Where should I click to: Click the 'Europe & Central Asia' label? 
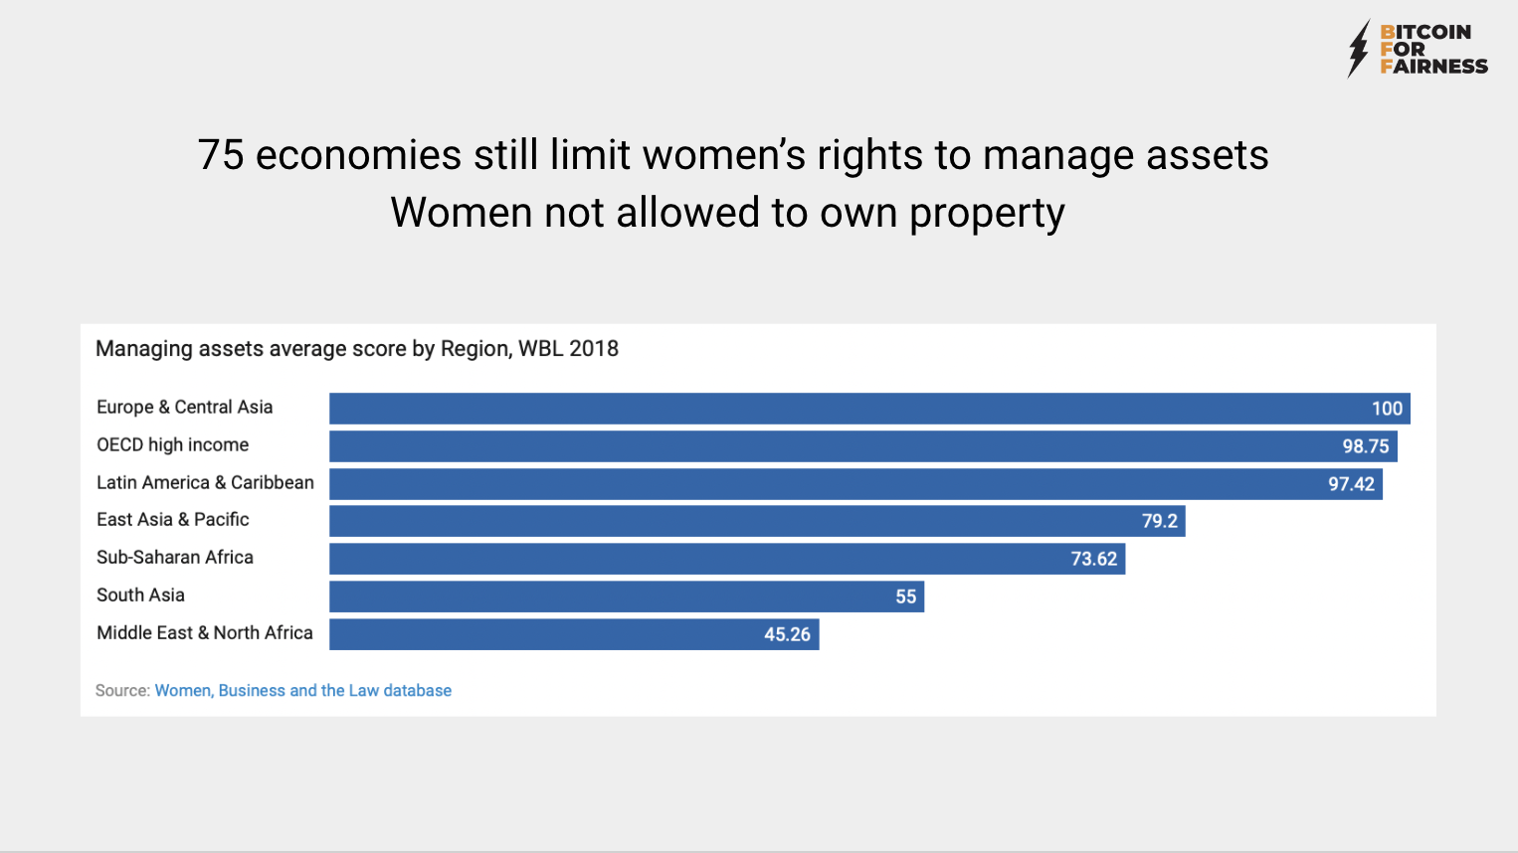[x=184, y=407]
